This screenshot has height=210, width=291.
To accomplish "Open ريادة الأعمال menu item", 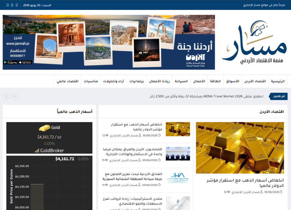I will tap(159, 81).
